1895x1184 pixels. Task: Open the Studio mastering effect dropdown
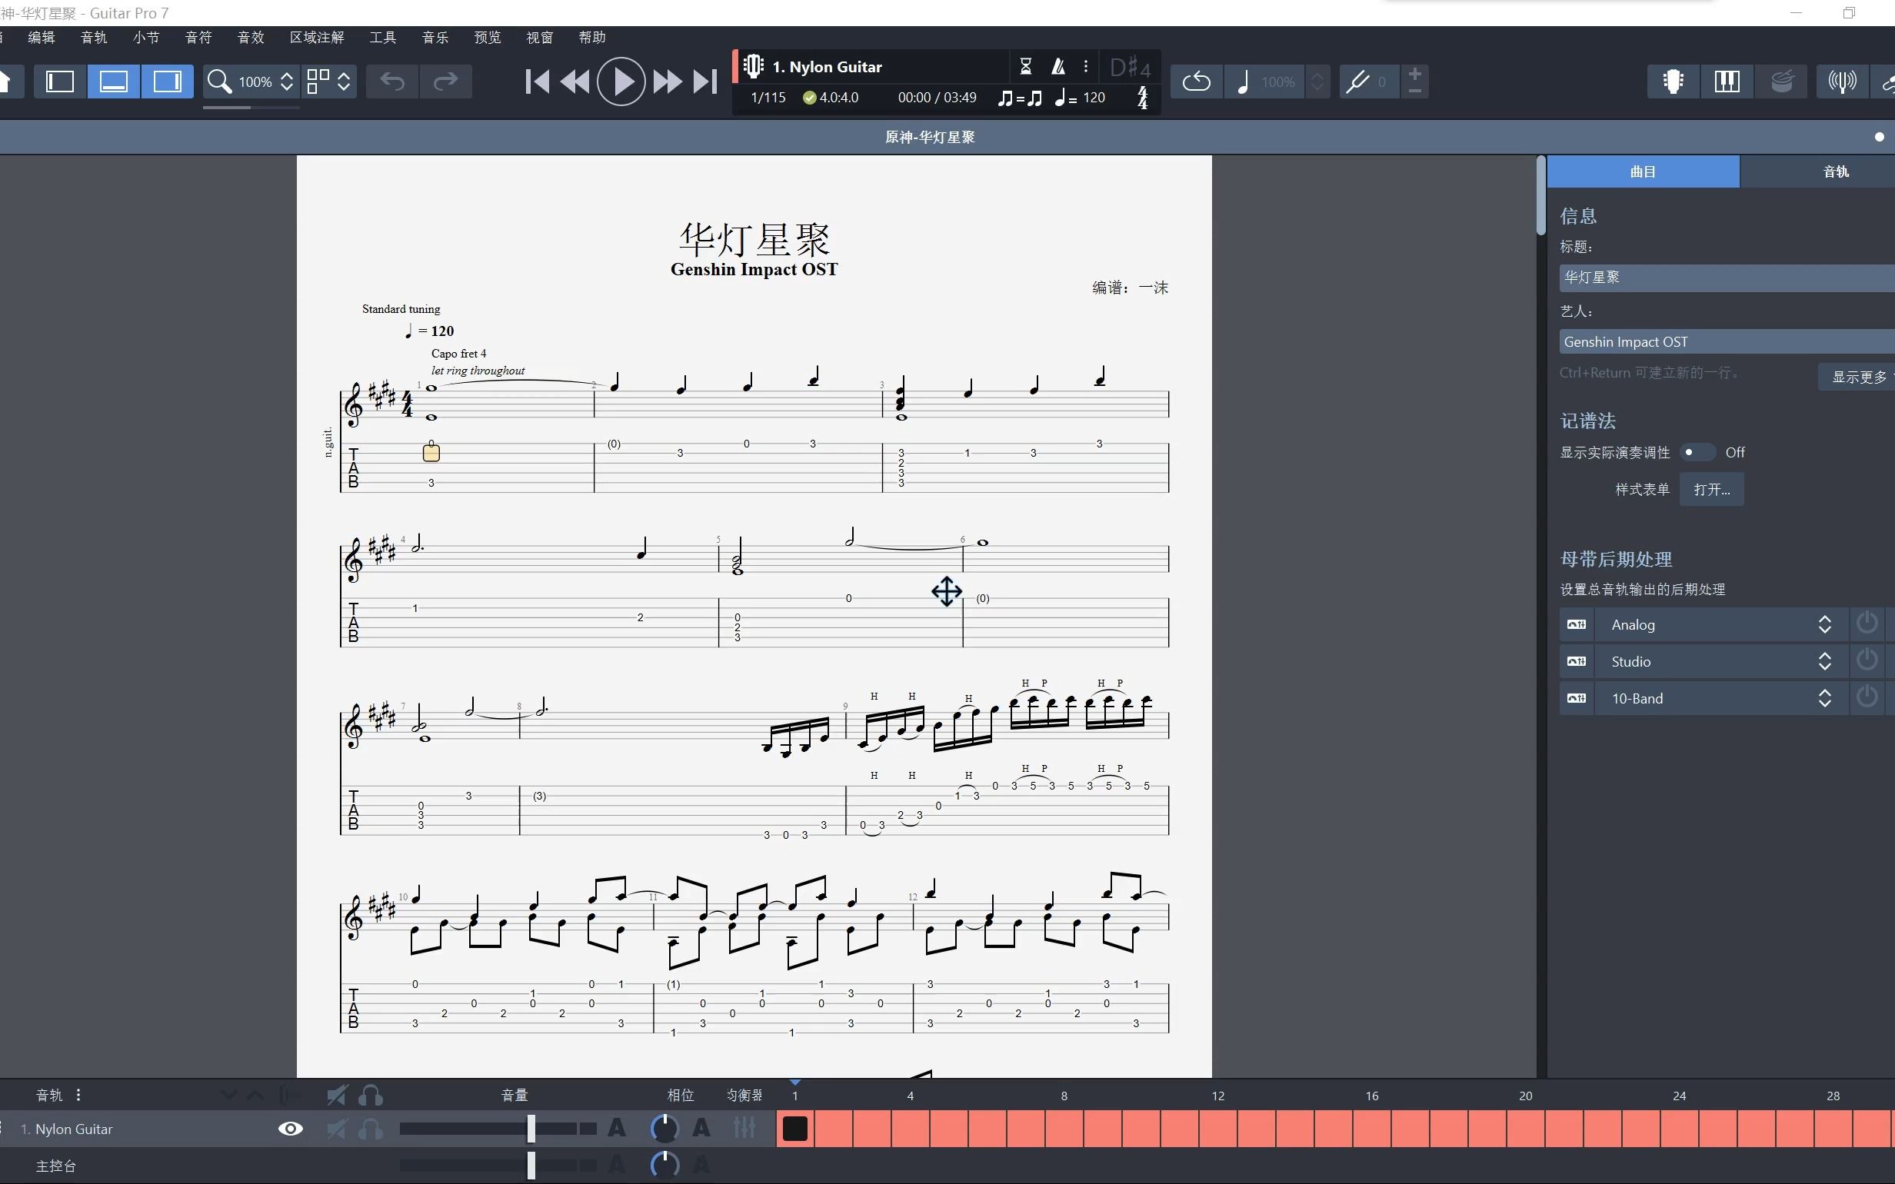coord(1721,661)
